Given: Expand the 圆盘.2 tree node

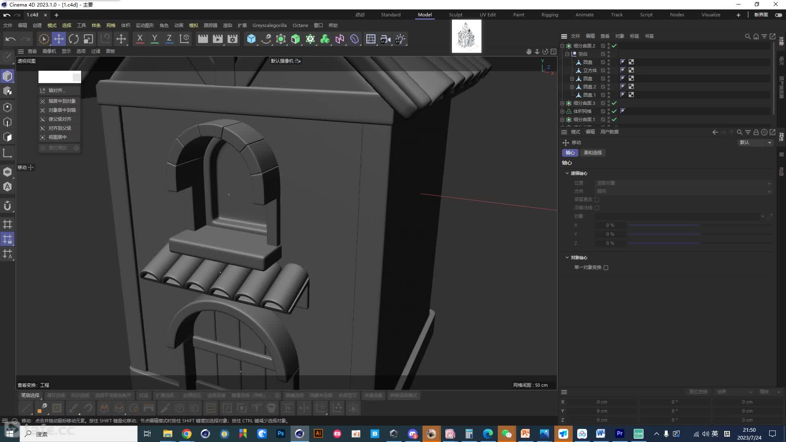Looking at the screenshot, I should tap(572, 87).
